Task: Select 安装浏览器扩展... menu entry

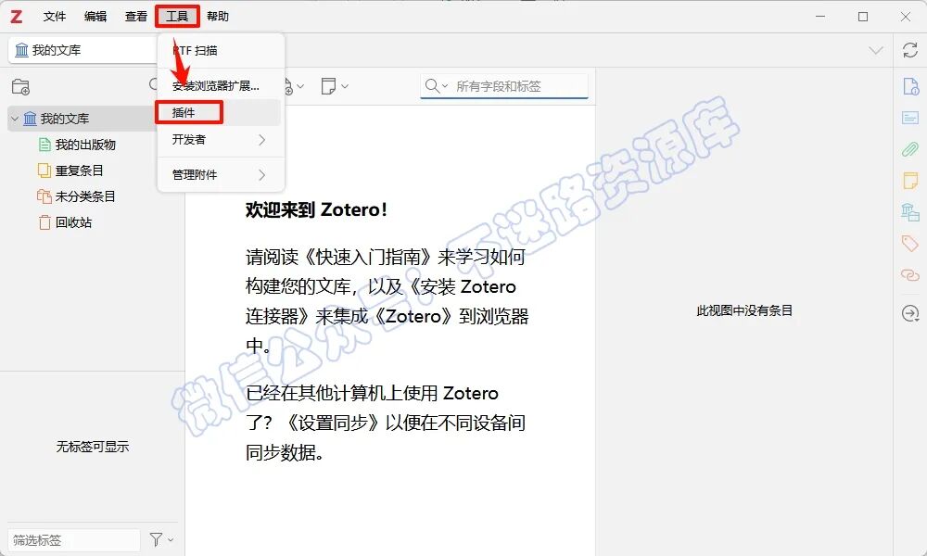Action: [x=221, y=85]
